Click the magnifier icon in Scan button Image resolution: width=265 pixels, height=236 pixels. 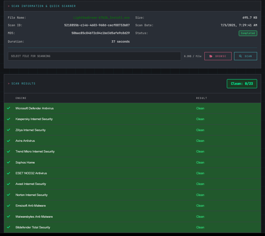click(240, 56)
